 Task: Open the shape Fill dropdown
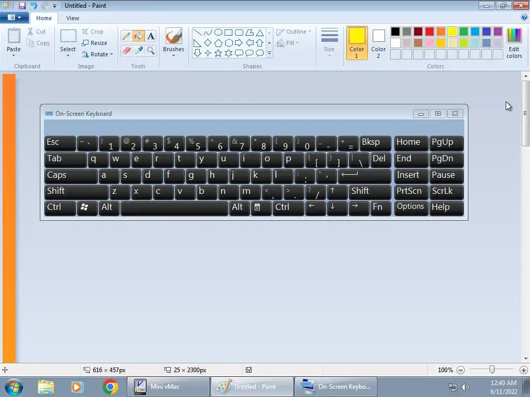[x=288, y=43]
